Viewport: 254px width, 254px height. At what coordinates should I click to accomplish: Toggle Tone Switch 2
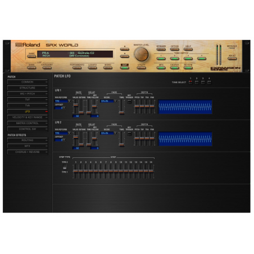tap(175, 58)
